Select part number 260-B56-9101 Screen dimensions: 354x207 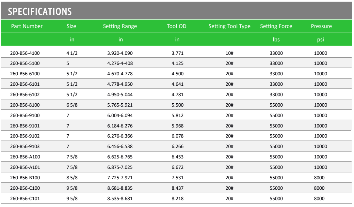pyautogui.click(x=25, y=126)
